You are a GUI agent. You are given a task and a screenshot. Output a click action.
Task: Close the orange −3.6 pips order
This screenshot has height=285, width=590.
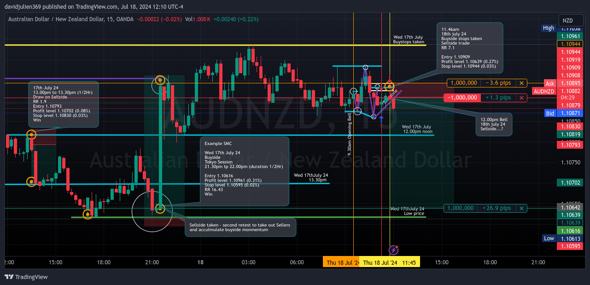coord(521,83)
